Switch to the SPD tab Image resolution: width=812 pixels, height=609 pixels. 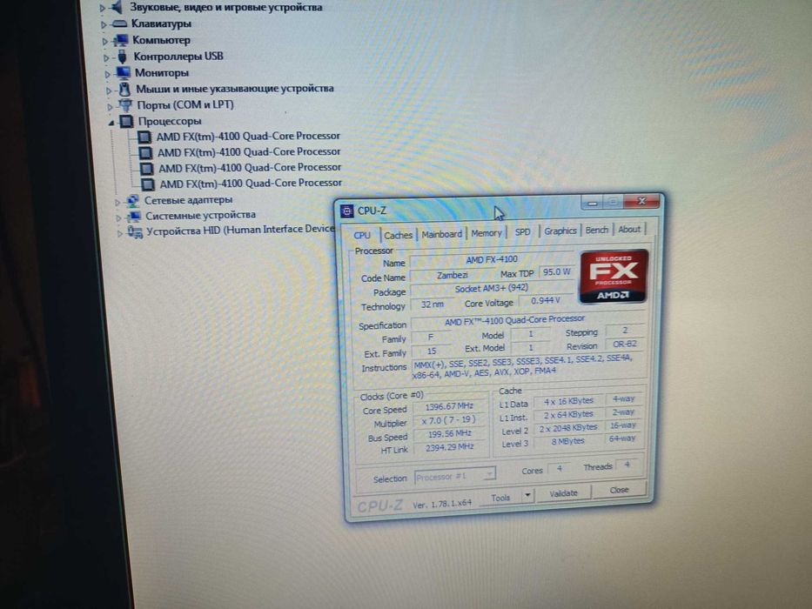point(522,232)
